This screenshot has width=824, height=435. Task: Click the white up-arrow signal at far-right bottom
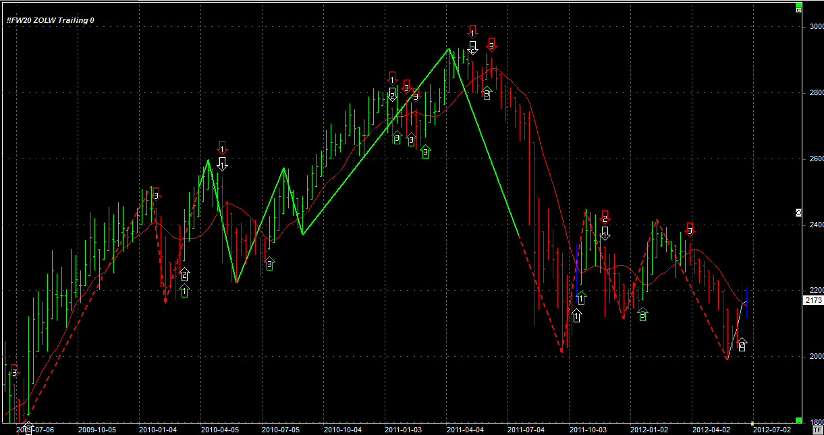742,345
